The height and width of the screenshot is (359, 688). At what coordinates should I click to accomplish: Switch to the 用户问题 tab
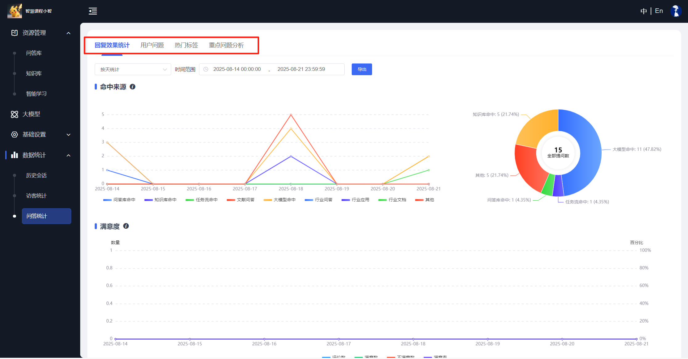click(x=152, y=45)
